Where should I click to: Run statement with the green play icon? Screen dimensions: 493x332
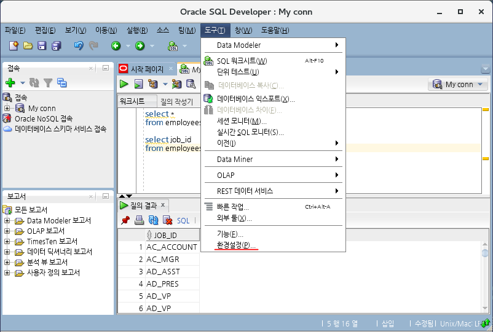pyautogui.click(x=124, y=84)
